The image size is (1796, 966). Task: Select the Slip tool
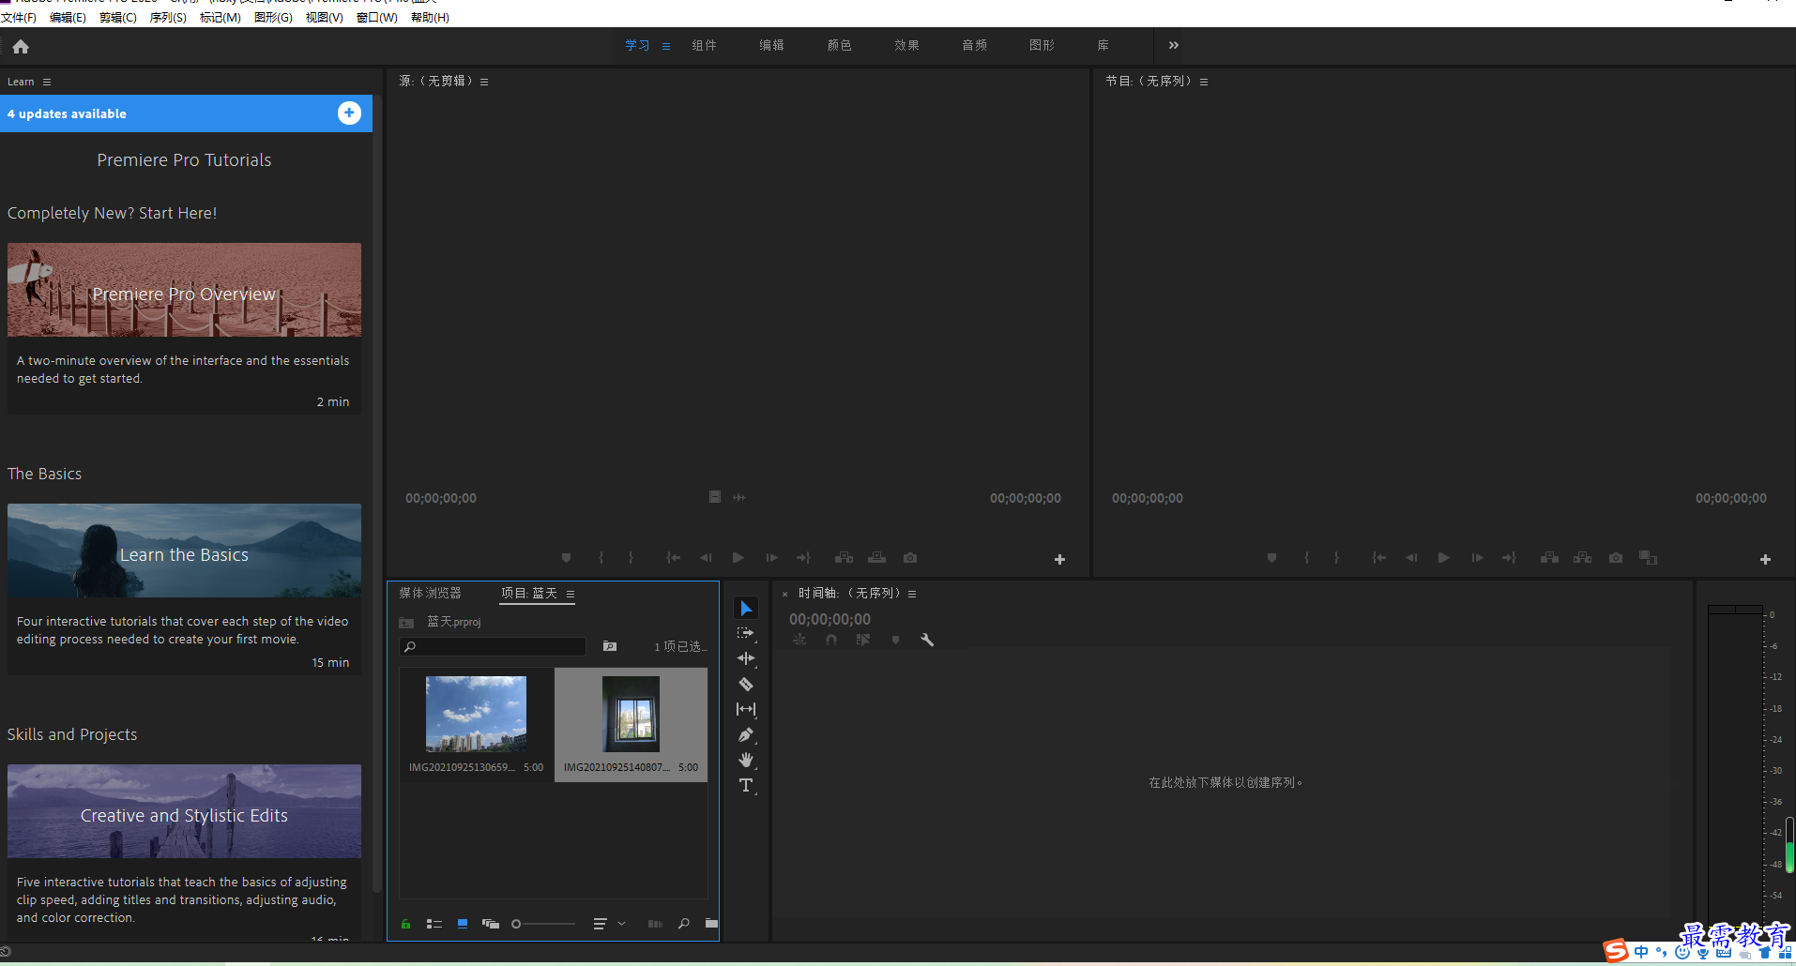tap(746, 710)
